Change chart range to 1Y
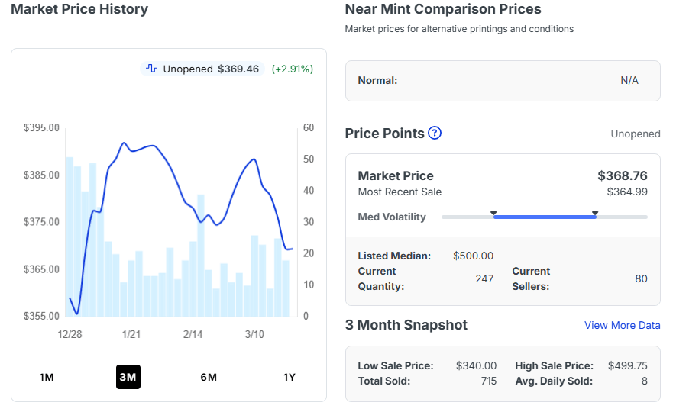Viewport: 673px width, 412px height. (290, 377)
